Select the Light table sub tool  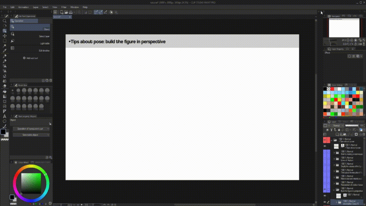click(30, 42)
